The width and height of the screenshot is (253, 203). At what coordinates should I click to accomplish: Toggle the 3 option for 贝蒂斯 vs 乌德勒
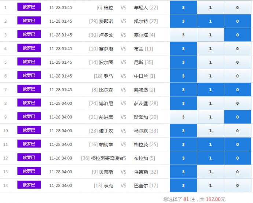(x=183, y=172)
